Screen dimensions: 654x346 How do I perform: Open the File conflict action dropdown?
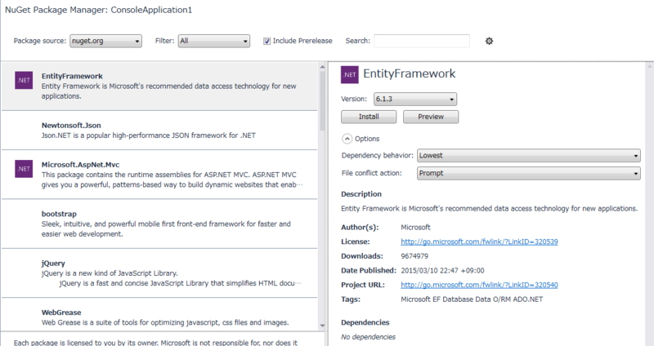coord(528,173)
